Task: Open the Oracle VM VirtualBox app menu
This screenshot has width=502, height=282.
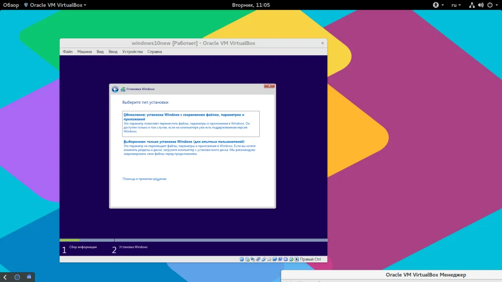Action: point(55,5)
